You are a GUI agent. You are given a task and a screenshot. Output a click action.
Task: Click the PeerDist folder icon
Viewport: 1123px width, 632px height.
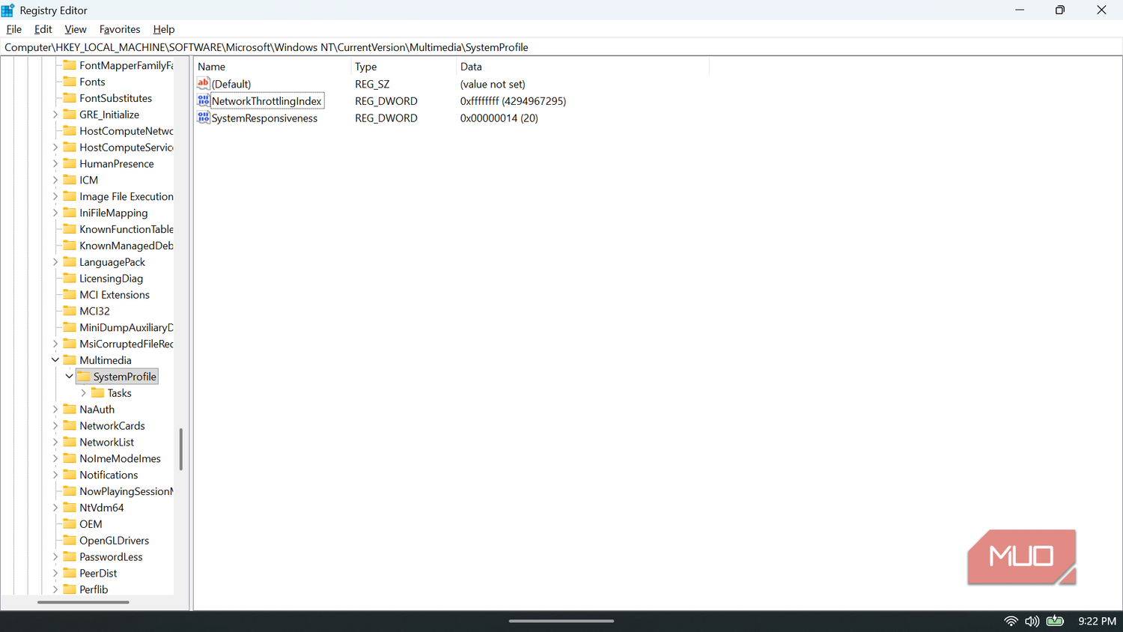click(70, 573)
